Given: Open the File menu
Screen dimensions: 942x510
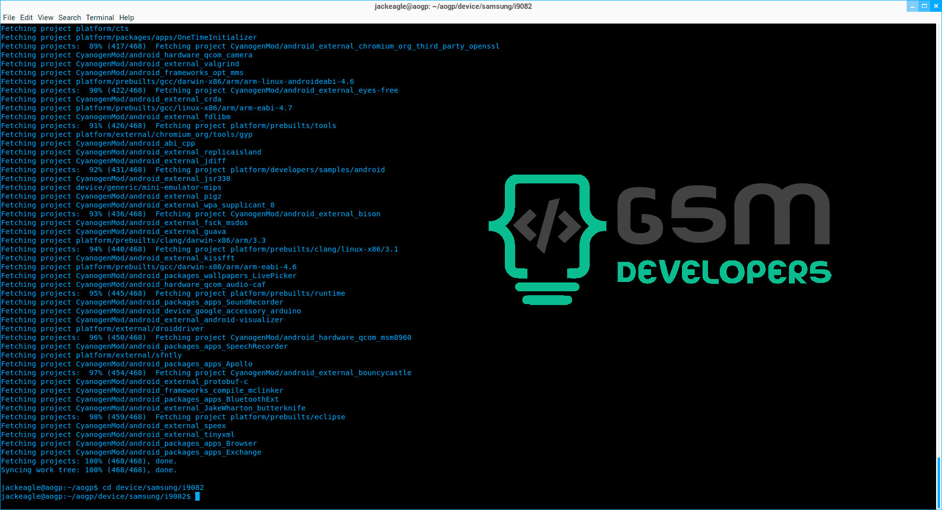Looking at the screenshot, I should 9,18.
